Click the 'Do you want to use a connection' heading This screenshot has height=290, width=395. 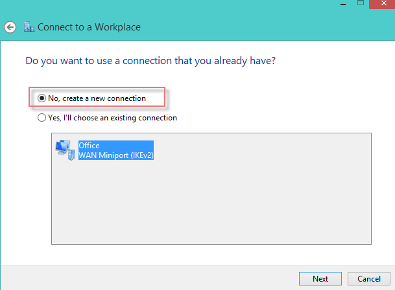[x=150, y=61]
